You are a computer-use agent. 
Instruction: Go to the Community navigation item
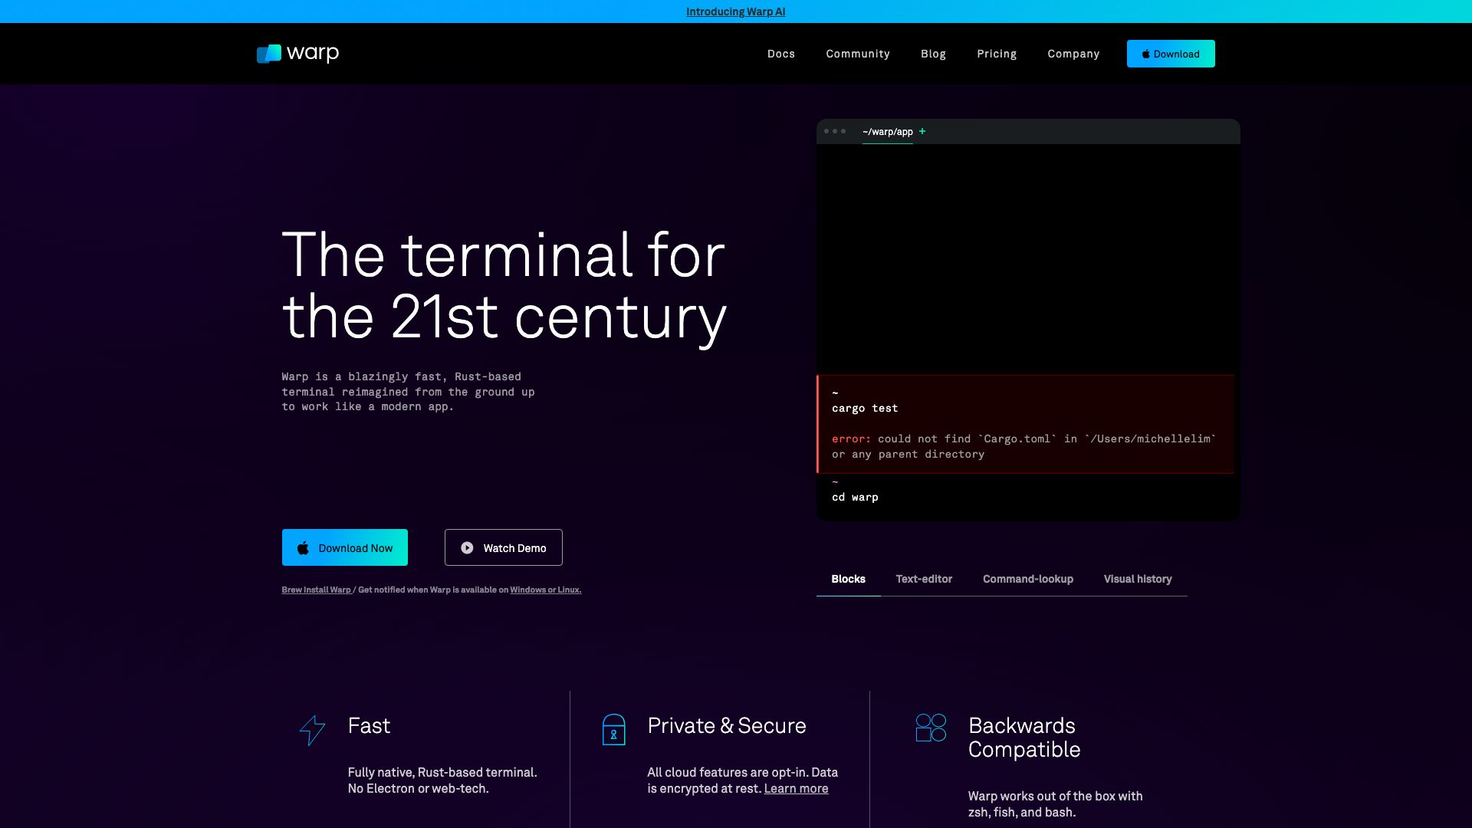coord(857,54)
